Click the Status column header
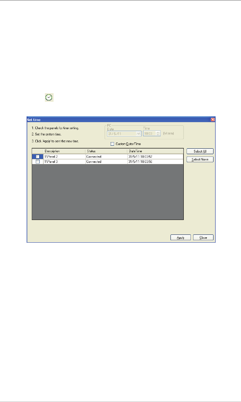The height and width of the screenshot is (402, 241). [106, 151]
